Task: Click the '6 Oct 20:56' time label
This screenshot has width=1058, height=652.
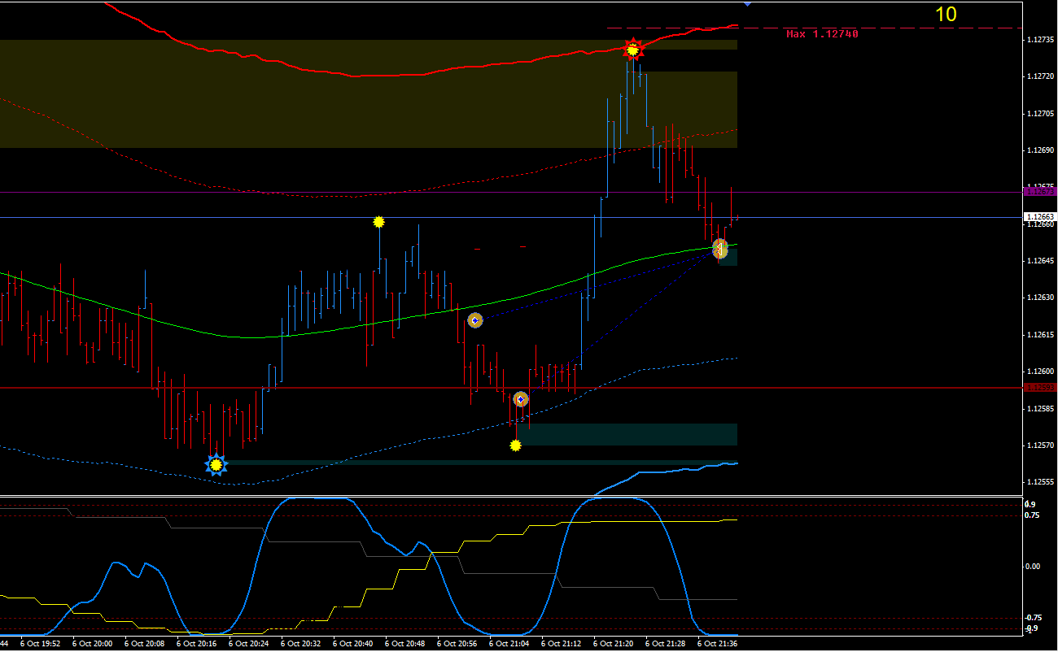Action: (x=457, y=643)
